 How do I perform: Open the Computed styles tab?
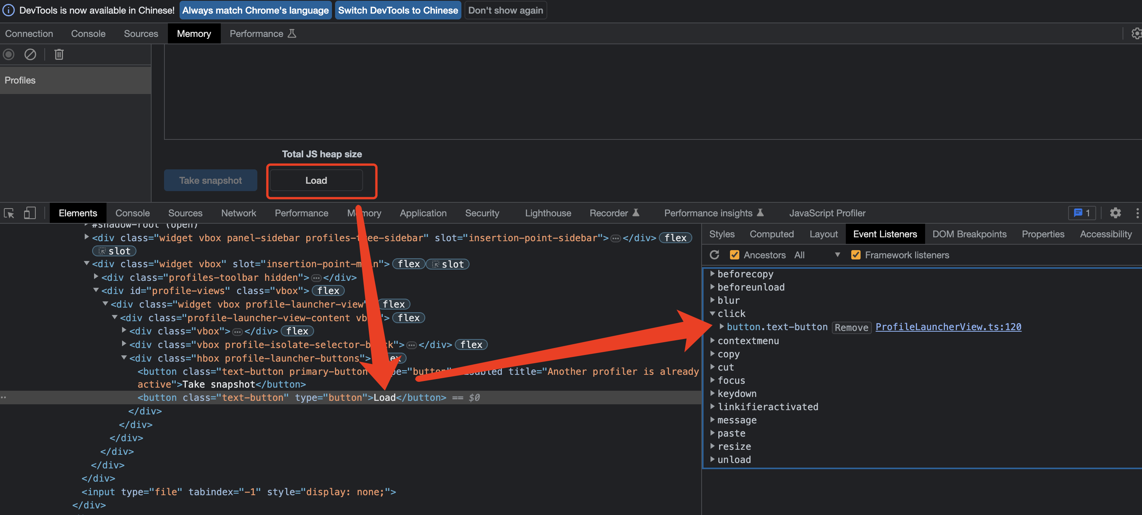point(772,234)
